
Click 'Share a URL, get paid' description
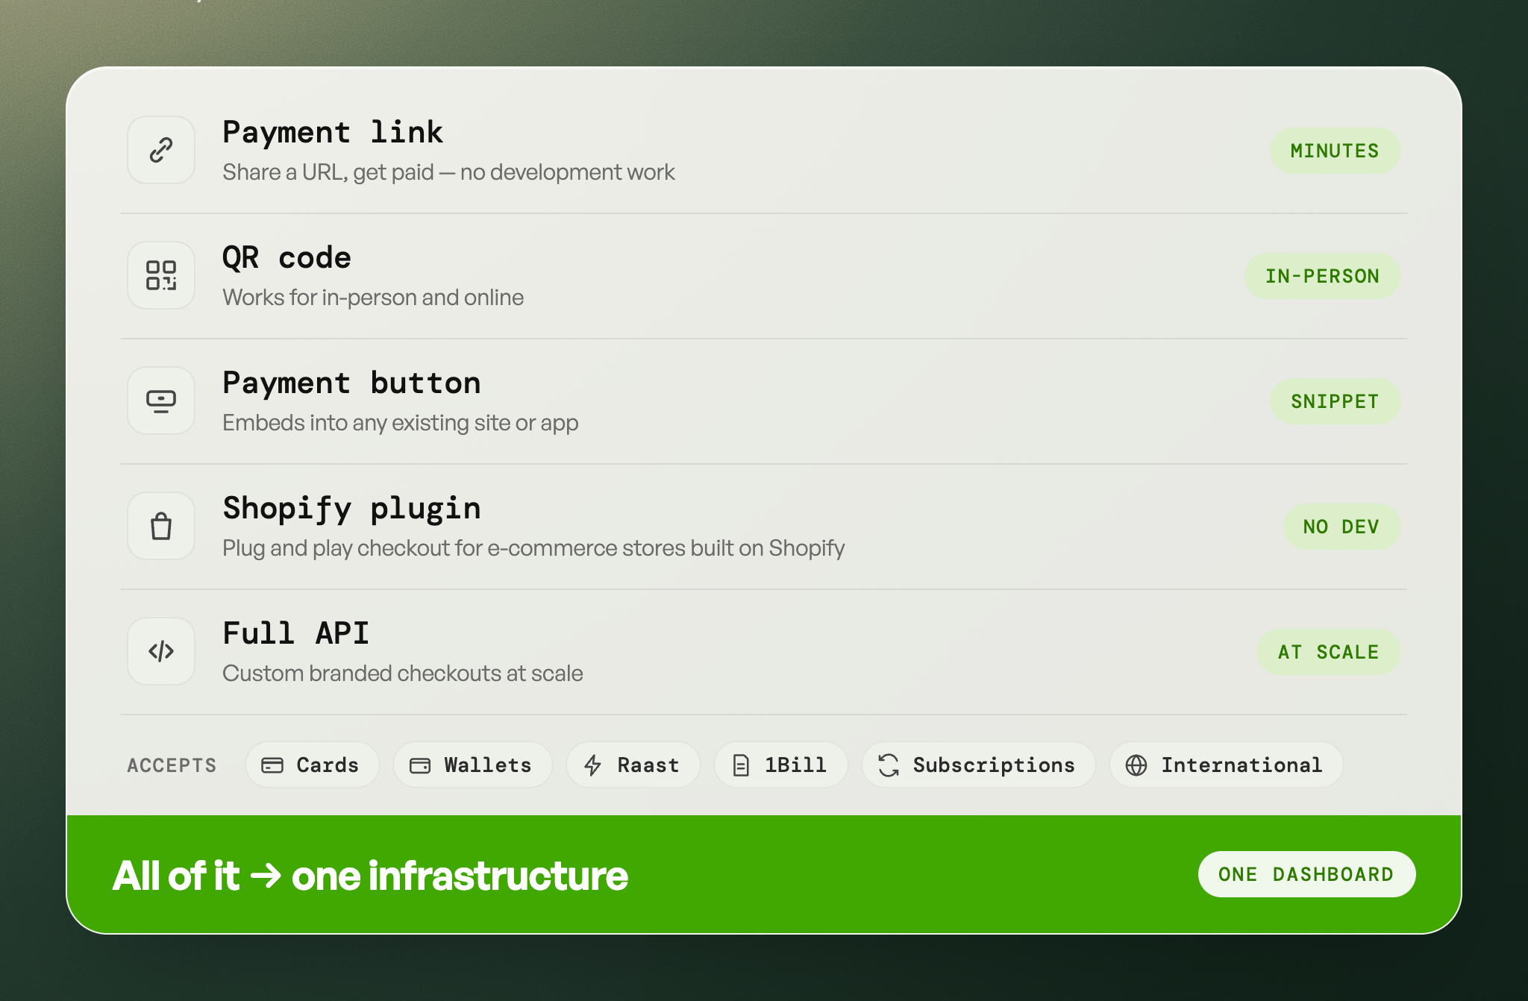coord(448,172)
